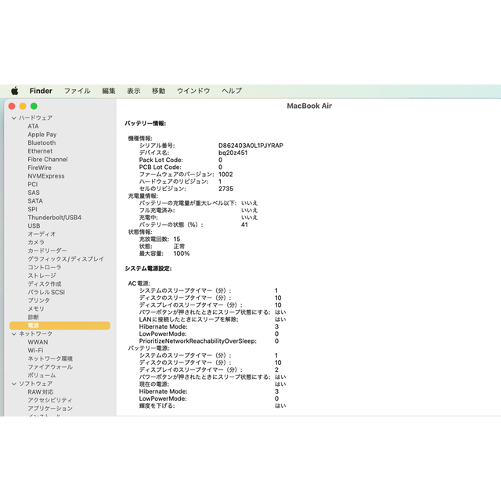
Task: Select Apple Pay in the sidebar
Action: pos(42,135)
